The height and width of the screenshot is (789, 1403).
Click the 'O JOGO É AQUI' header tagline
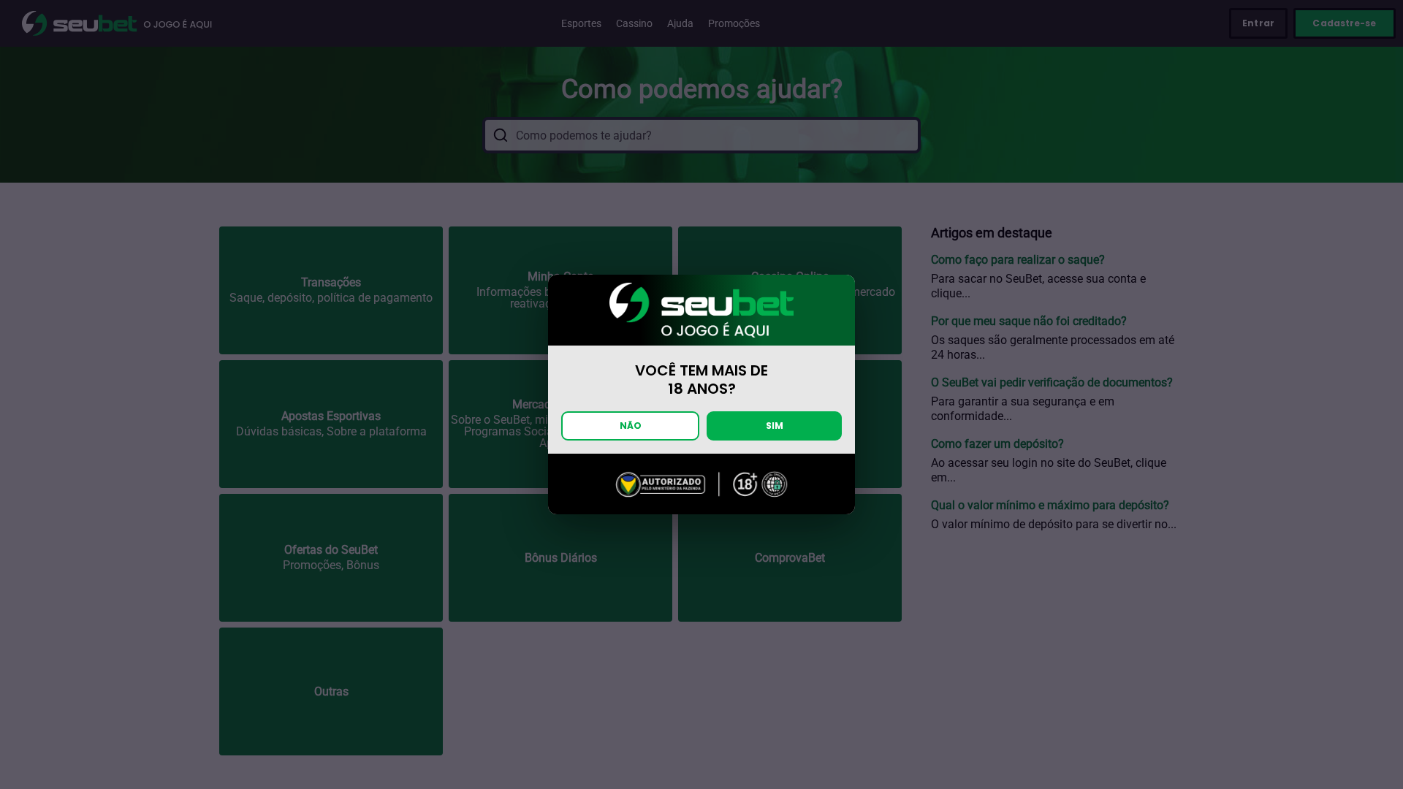178,25
